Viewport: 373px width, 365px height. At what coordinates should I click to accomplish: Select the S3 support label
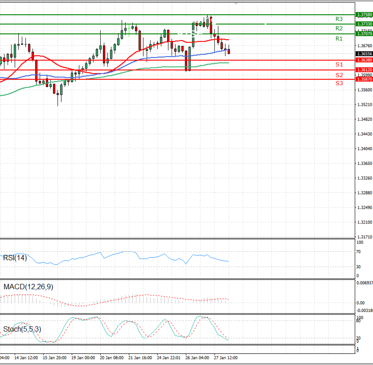(x=339, y=83)
